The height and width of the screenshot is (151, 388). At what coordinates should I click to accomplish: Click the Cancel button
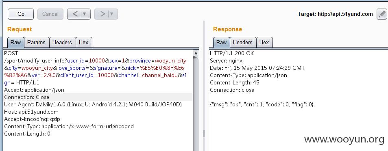click(x=50, y=14)
